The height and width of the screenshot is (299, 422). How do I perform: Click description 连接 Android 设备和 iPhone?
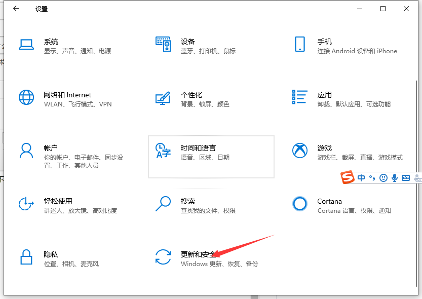click(357, 51)
